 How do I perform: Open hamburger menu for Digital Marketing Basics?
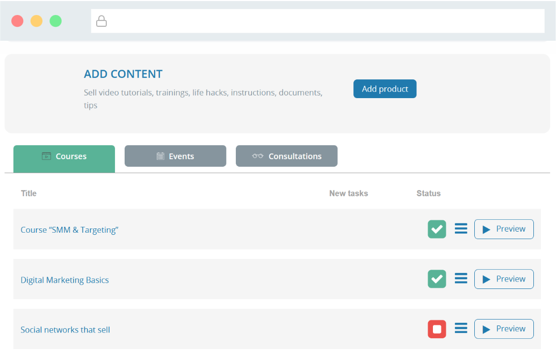coord(461,279)
